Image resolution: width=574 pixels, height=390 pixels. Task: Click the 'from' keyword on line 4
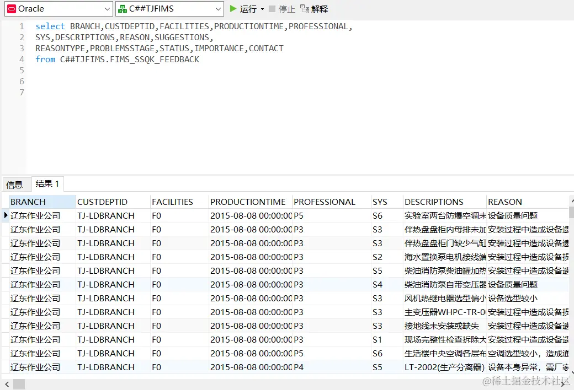pyautogui.click(x=45, y=59)
